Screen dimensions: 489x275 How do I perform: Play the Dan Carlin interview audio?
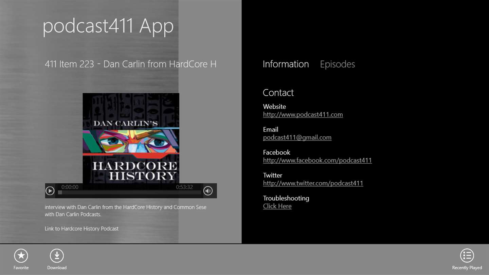(x=50, y=191)
